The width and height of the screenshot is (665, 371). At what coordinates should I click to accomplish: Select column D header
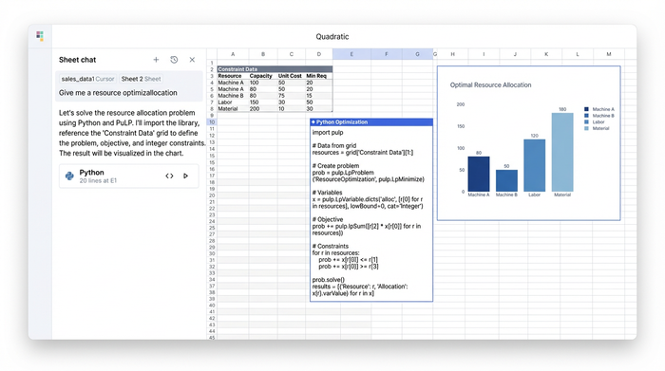pyautogui.click(x=319, y=54)
